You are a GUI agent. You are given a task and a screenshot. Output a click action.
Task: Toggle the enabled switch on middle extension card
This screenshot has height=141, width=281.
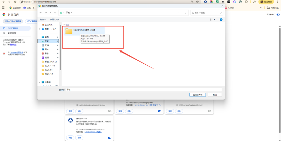pos(160,111)
